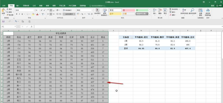Screen dimensions: 223x103
Task: Click the Insert Function fx icon
Action: (31, 27)
